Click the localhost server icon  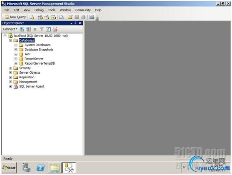click(10, 36)
